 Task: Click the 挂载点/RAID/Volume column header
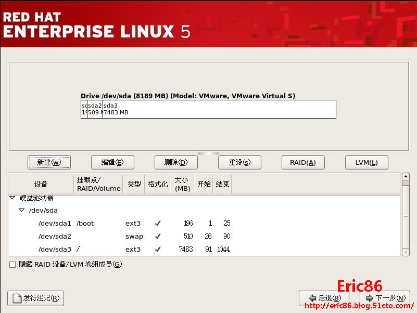[x=98, y=184]
